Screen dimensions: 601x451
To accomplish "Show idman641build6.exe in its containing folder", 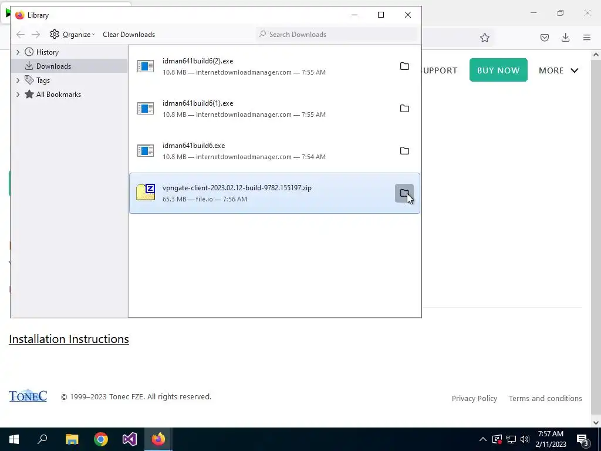I will pyautogui.click(x=404, y=151).
